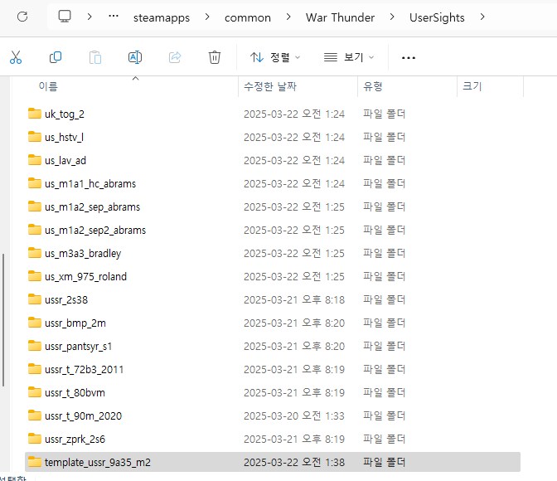Click folder icon of us_hstv_l

coord(35,137)
